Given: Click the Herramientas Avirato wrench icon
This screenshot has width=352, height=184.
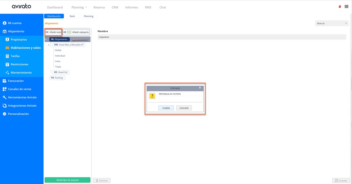Looking at the screenshot, I should coord(4,98).
